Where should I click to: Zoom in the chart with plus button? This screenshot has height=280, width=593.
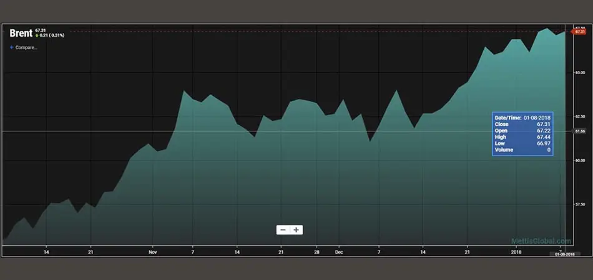click(296, 230)
